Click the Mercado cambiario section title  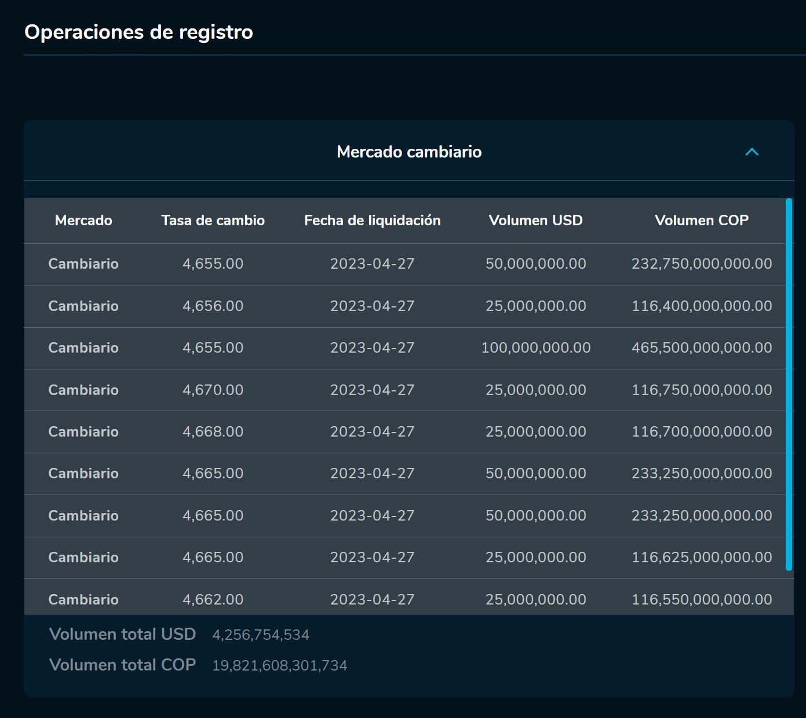pyautogui.click(x=409, y=152)
